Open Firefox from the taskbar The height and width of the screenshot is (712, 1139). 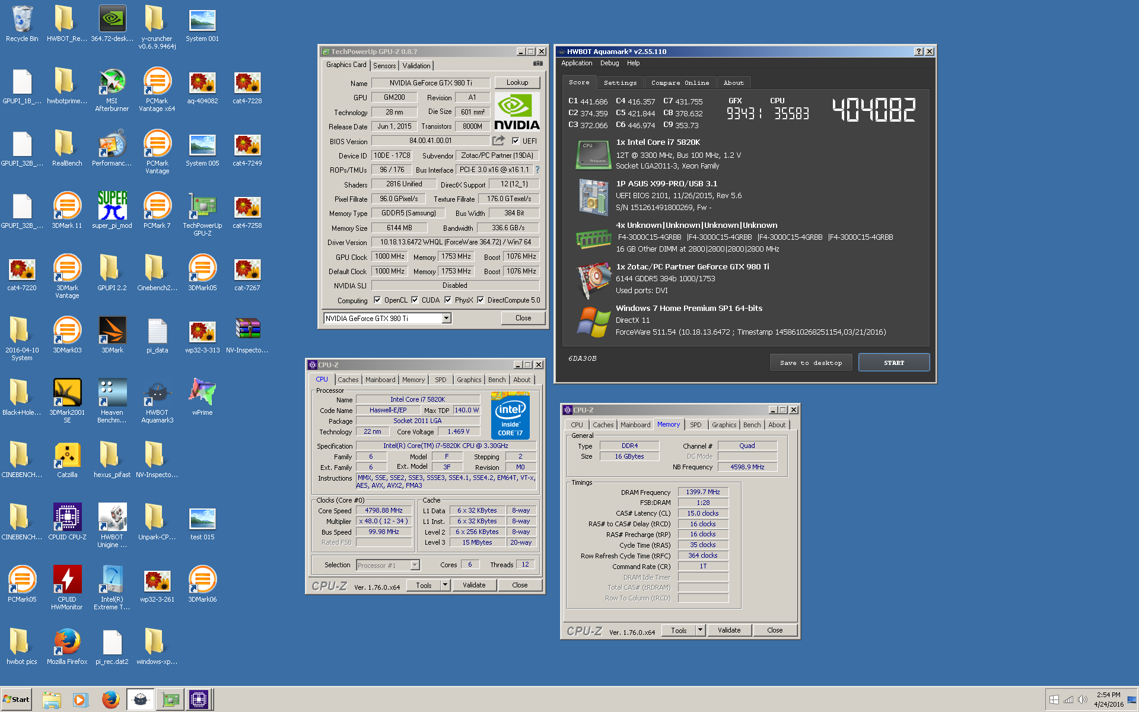[x=110, y=700]
